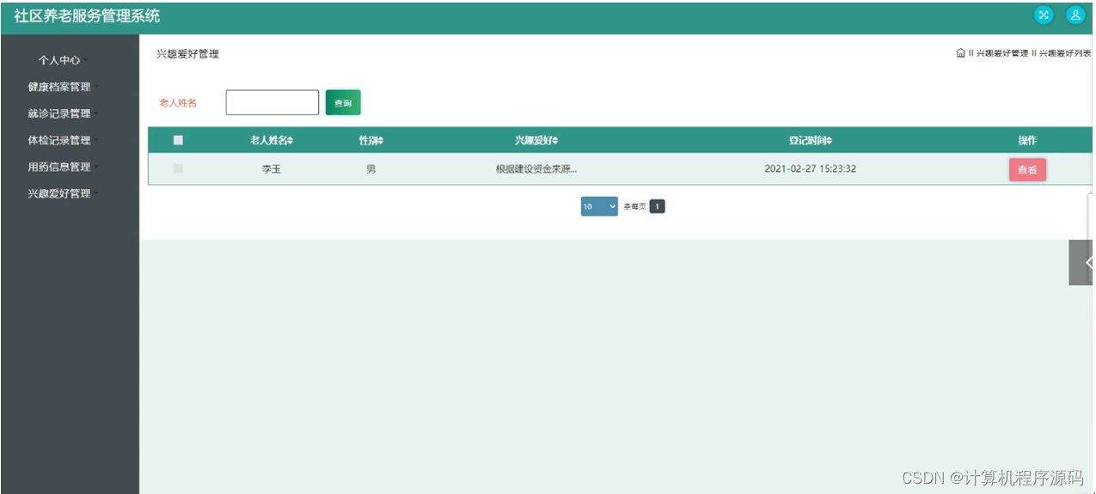Check the checkbox for 李玉 row
The height and width of the screenshot is (494, 1096).
point(178,168)
